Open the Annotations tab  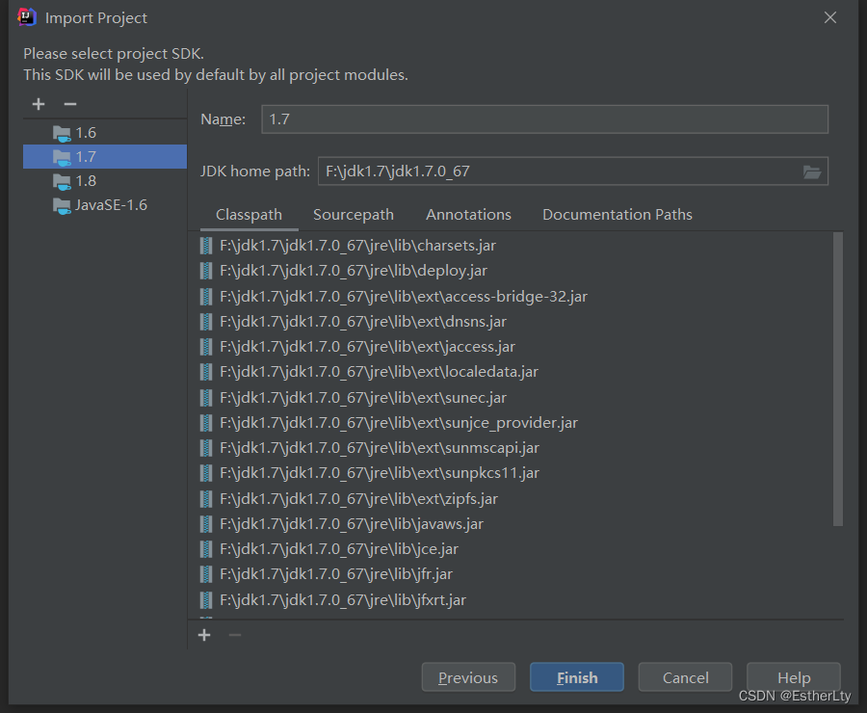pyautogui.click(x=468, y=215)
